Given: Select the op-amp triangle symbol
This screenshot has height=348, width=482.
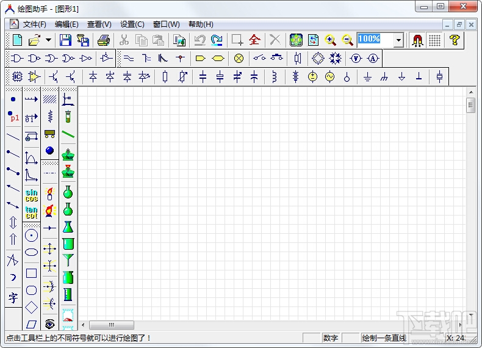Looking at the screenshot, I should pos(34,76).
